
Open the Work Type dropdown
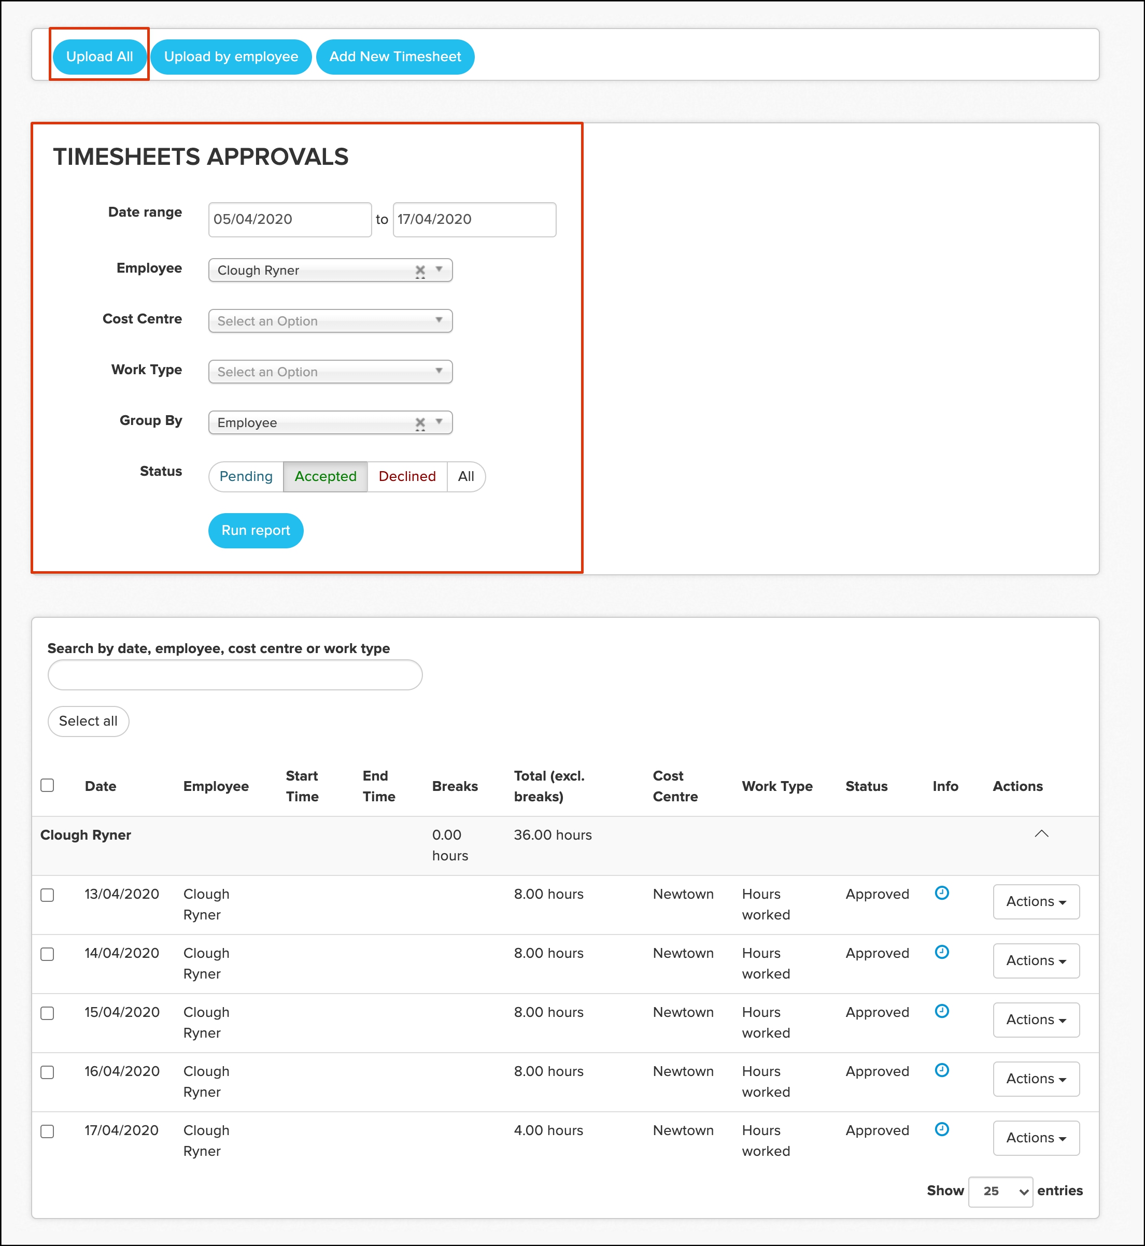330,372
